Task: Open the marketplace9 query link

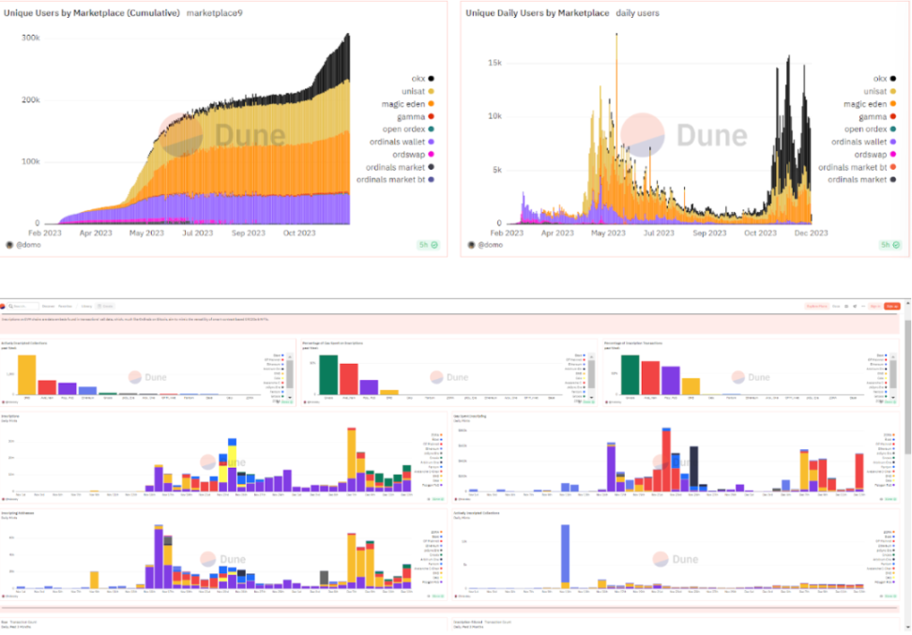Action: 213,14
